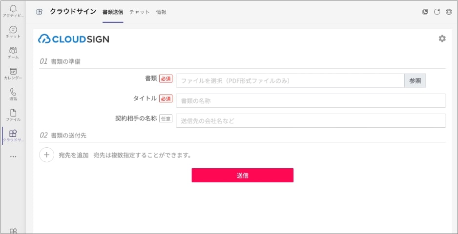The height and width of the screenshot is (234, 458).
Task: Reload the tab with the refresh icon
Action: (437, 12)
